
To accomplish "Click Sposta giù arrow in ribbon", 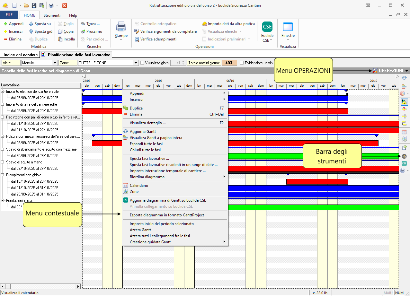I will 31,31.
